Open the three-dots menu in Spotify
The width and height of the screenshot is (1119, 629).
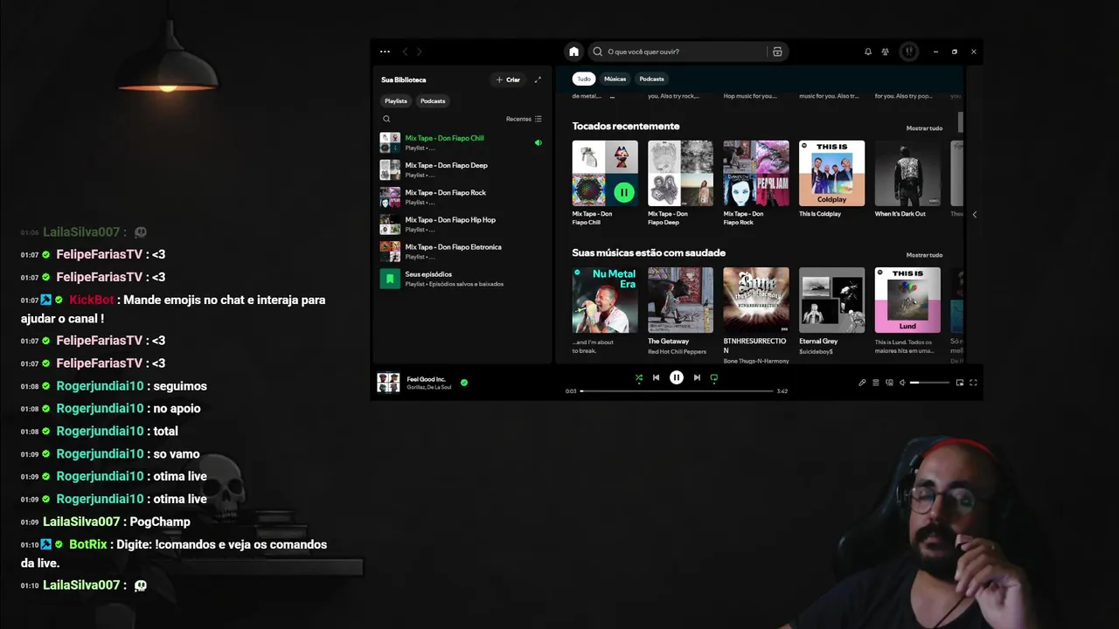(x=385, y=52)
